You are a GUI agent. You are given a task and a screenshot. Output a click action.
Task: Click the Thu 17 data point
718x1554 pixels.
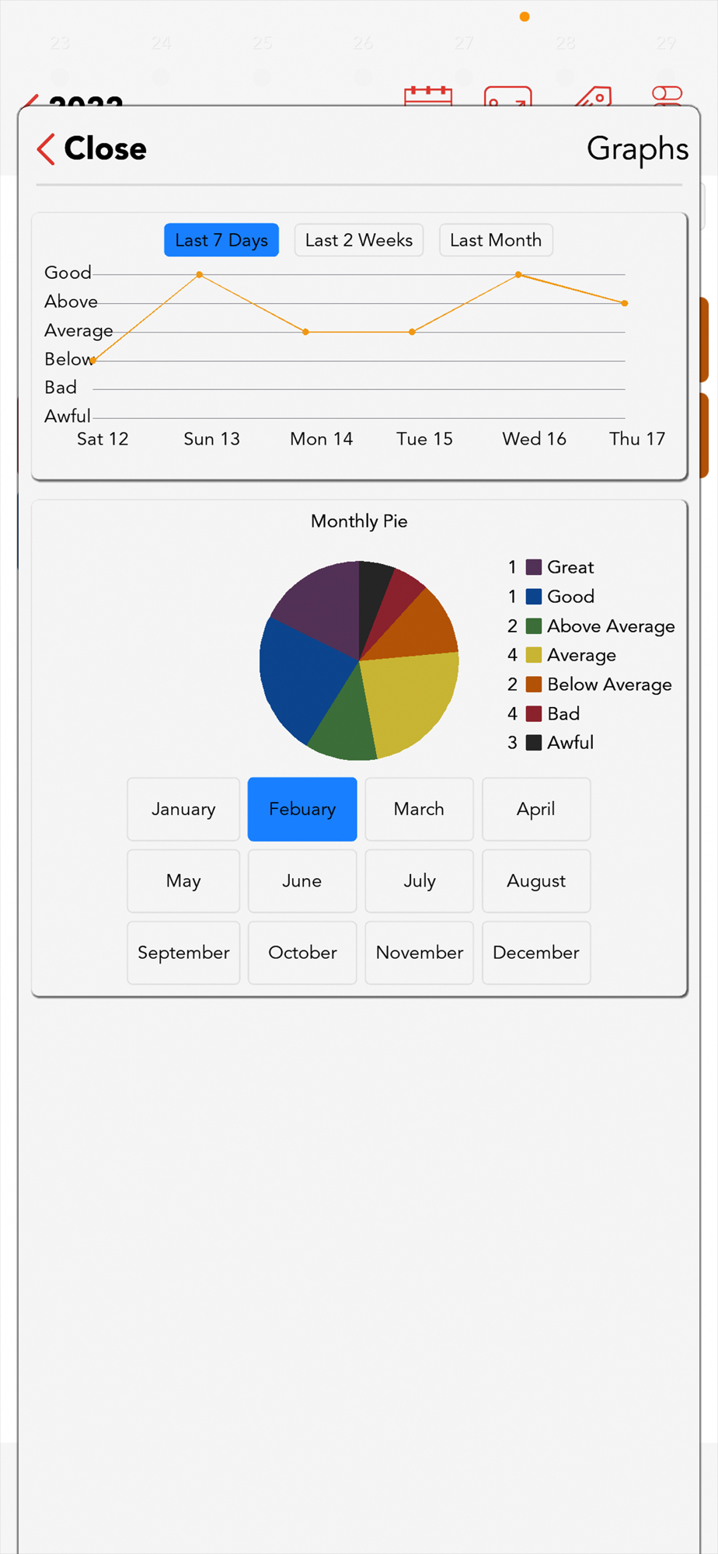click(x=625, y=303)
